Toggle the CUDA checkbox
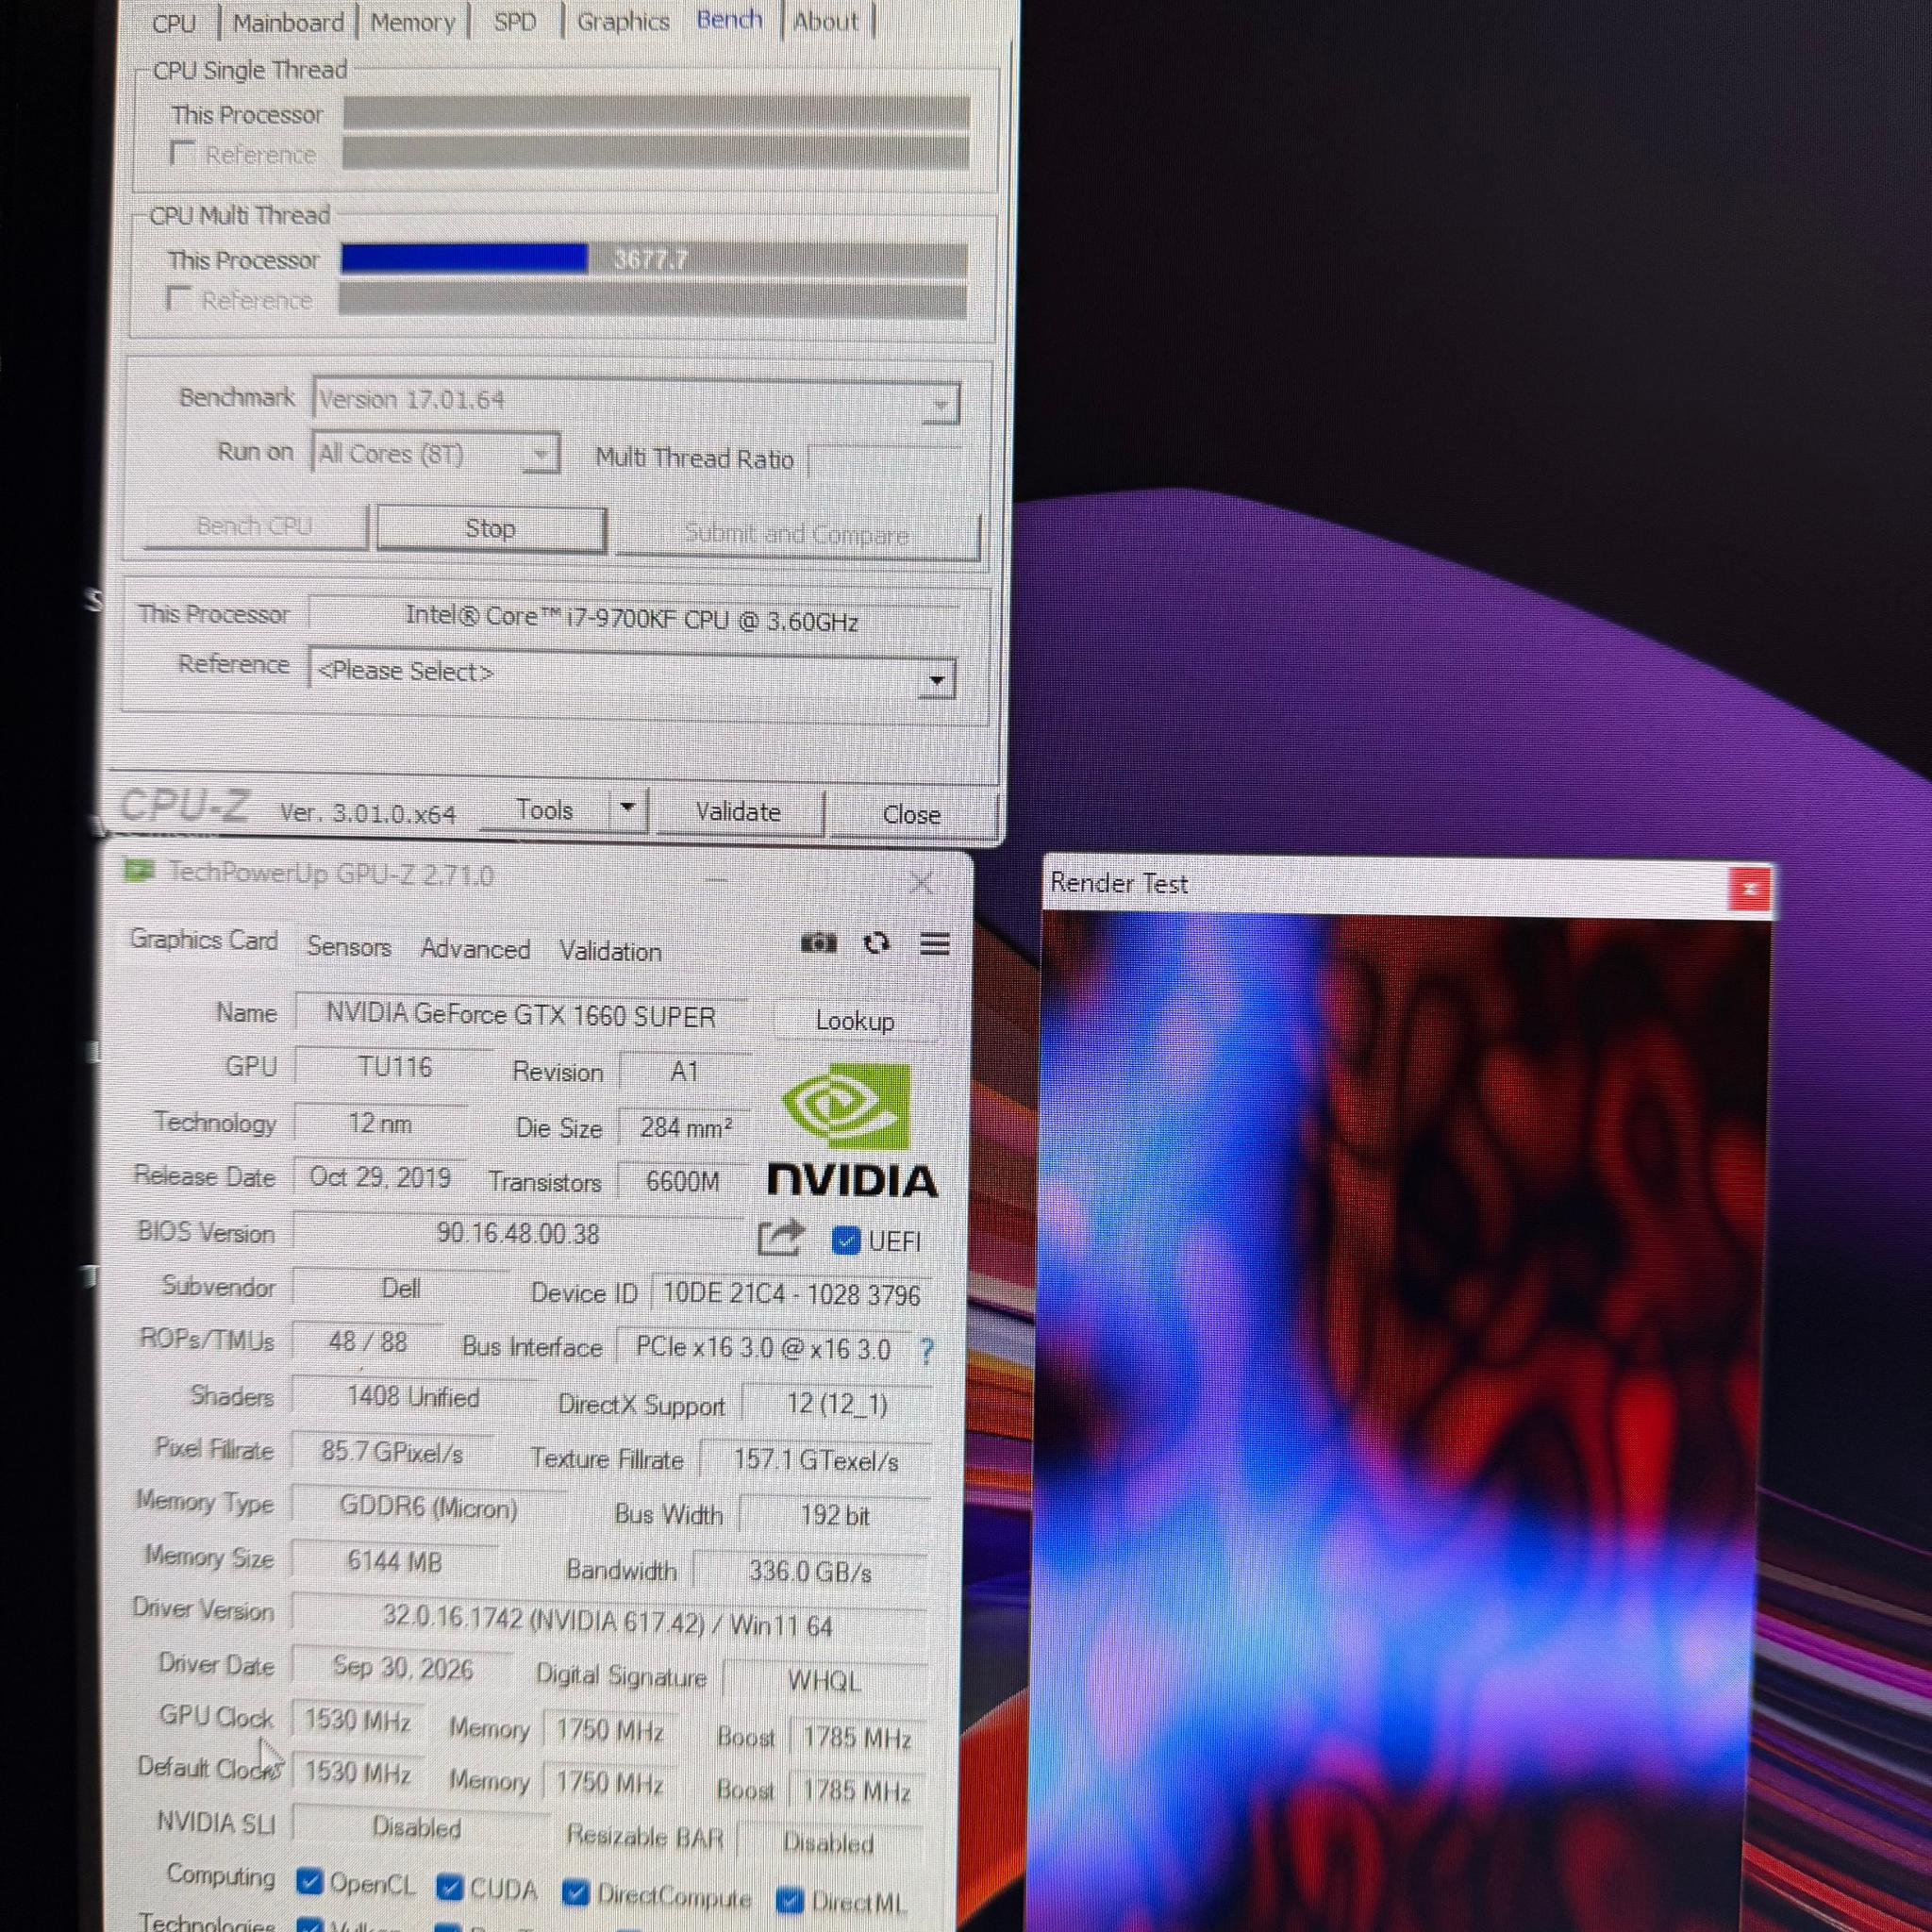 [450, 1887]
